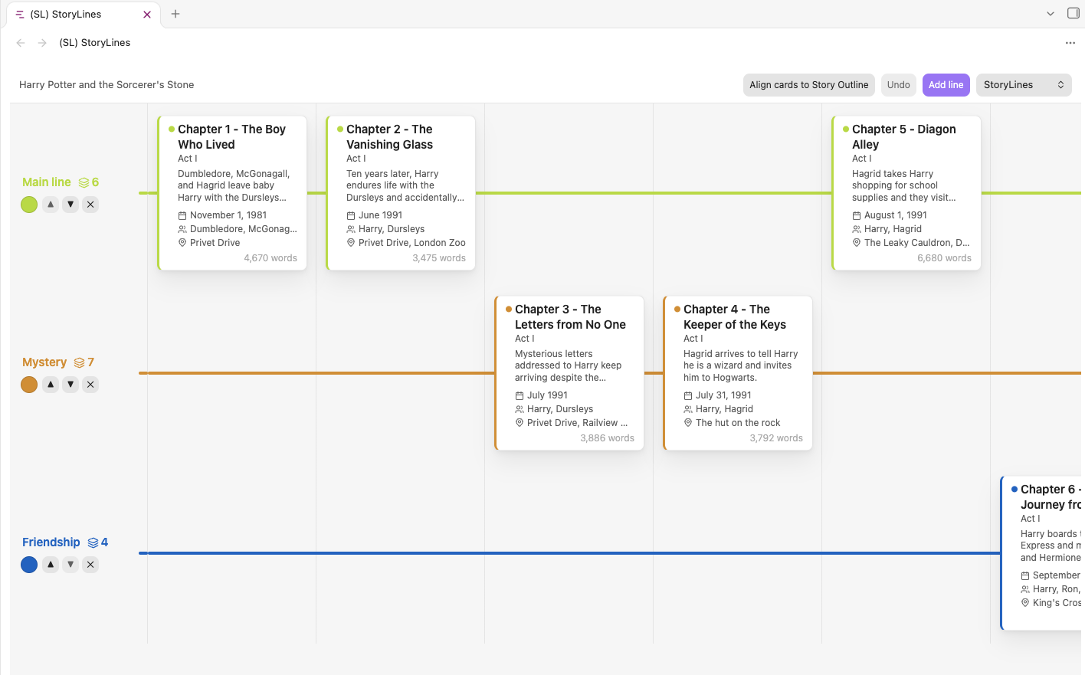Change the Friendship line blue color swatch
This screenshot has height=675, width=1085.
coord(29,565)
